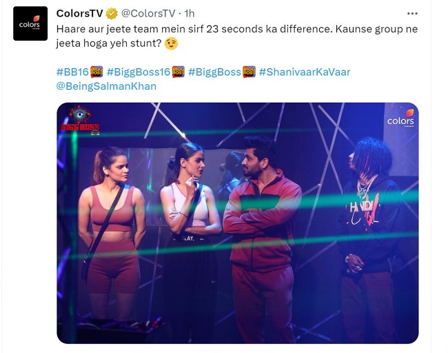Open the ColorsTV profile avatar
Screen dimensions: 448x353
click(x=30, y=23)
